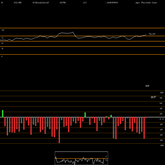Image resolution: width=165 pixels, height=165 pixels.
Task: Click the -60 label on MR axis
Action: pos(161,135)
